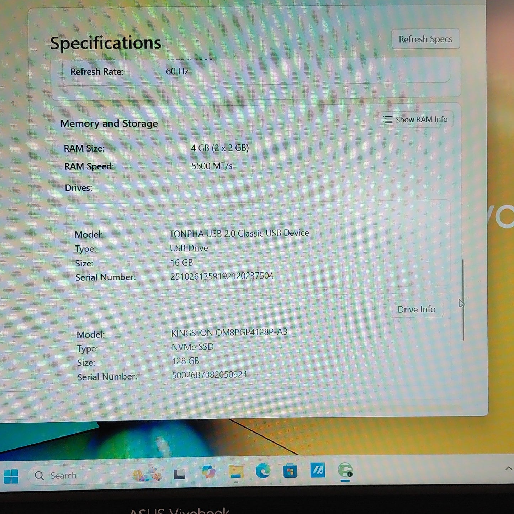Open the Microsoft Store app
The image size is (514, 514).
click(x=290, y=471)
